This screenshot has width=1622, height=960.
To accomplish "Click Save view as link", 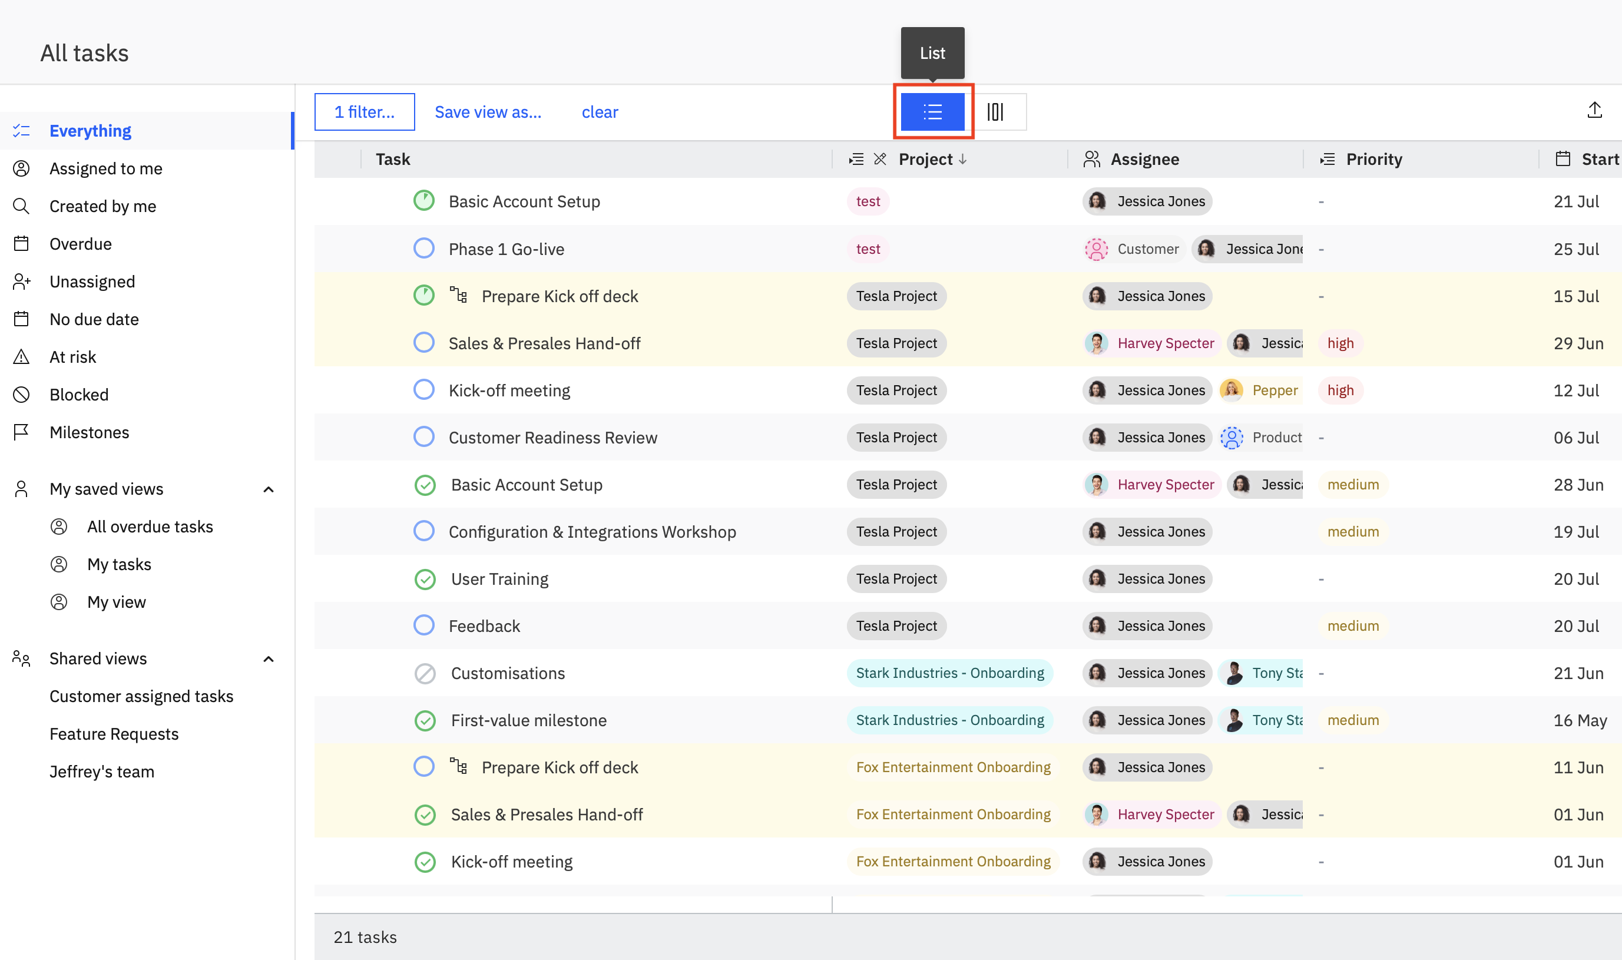I will tap(488, 112).
